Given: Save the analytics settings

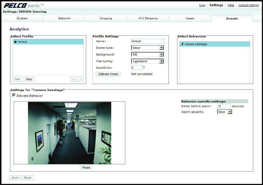Looking at the screenshot, I should pyautogui.click(x=15, y=178).
